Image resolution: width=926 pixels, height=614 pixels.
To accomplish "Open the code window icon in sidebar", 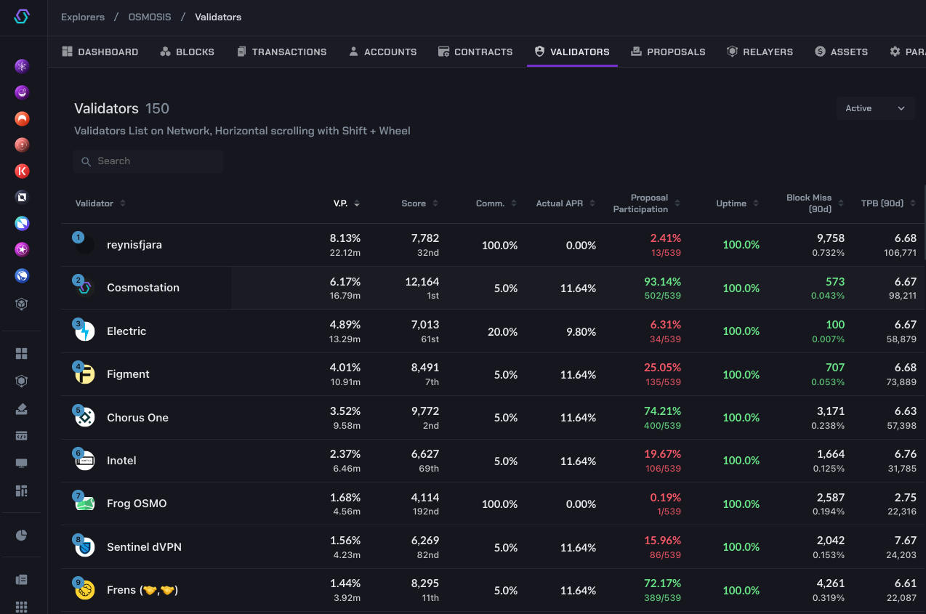I will [22, 436].
